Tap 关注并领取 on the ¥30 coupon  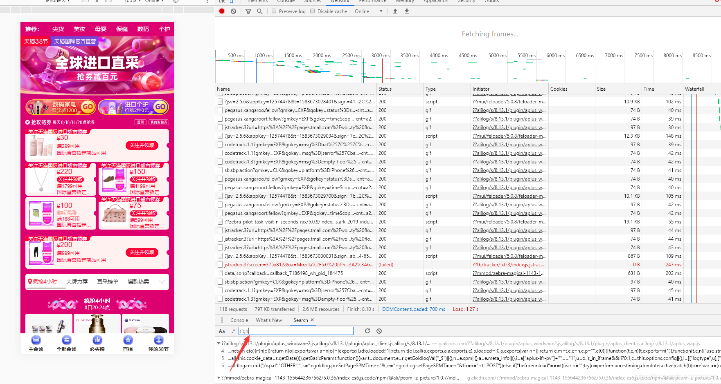point(142,145)
